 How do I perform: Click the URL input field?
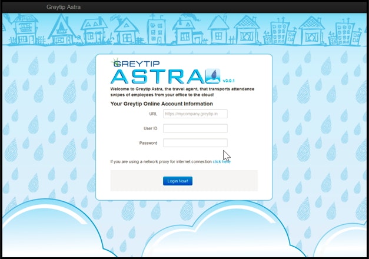tap(195, 114)
